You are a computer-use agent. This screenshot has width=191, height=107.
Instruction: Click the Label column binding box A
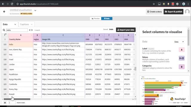181,50
